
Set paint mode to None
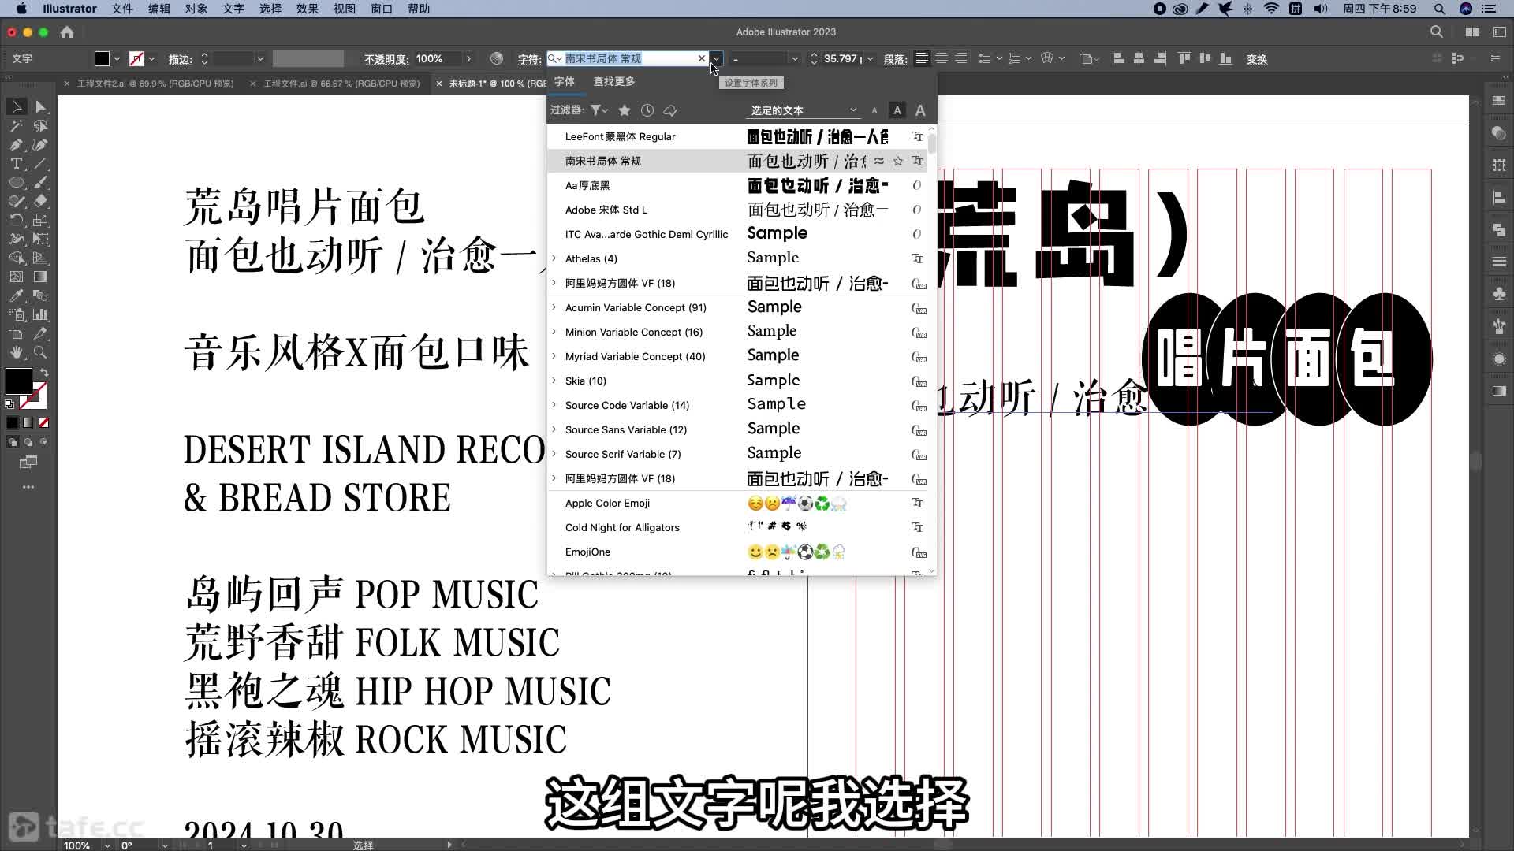point(44,423)
